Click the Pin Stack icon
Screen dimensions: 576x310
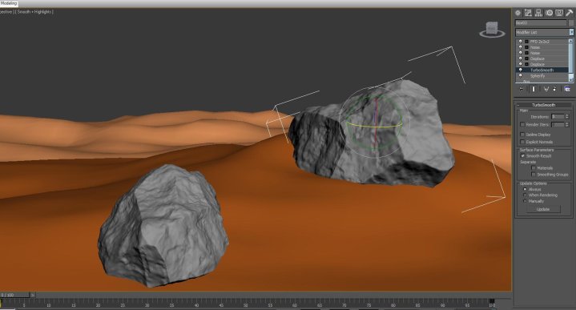click(x=521, y=89)
